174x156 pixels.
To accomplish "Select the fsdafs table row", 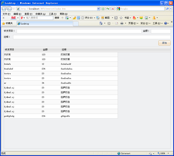I will (x=61, y=64).
